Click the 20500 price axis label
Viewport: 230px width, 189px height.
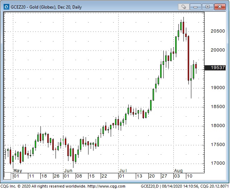click(x=218, y=31)
